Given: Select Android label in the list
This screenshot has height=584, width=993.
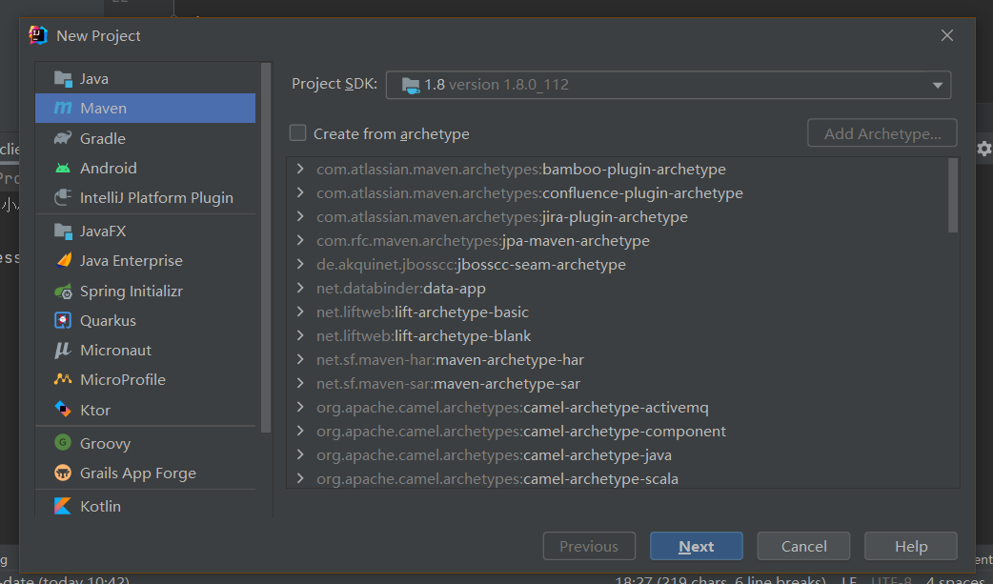Looking at the screenshot, I should pyautogui.click(x=109, y=168).
